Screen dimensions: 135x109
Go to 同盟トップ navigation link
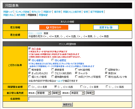tap(8, 12)
